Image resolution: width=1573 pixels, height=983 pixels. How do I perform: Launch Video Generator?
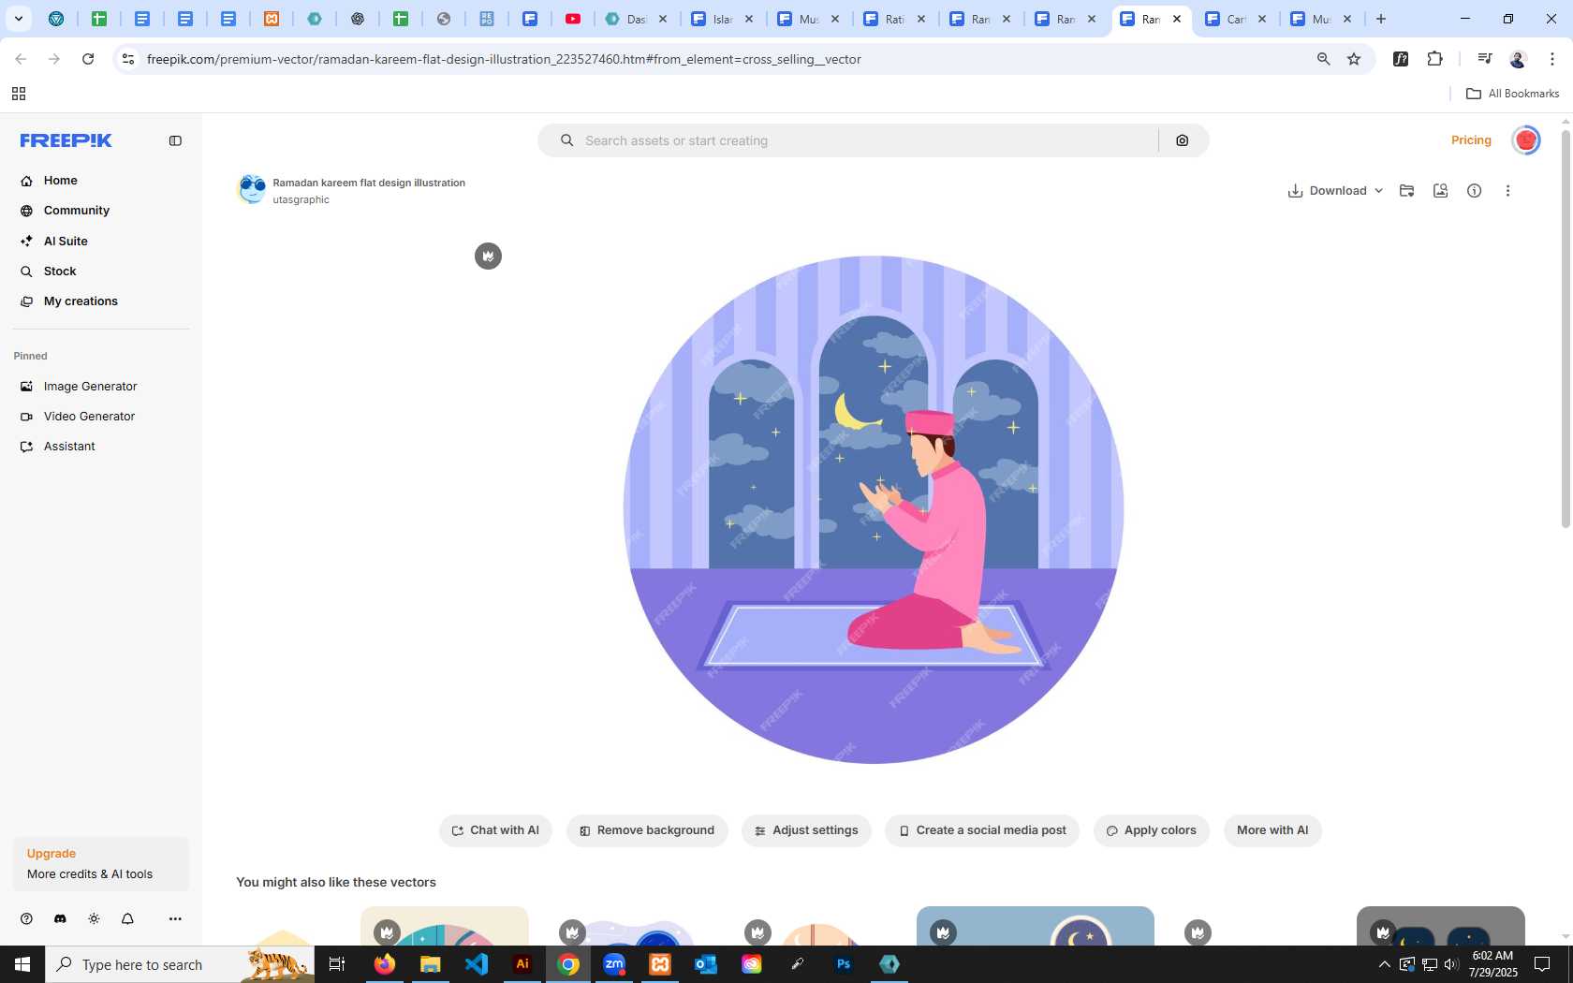pos(89,417)
